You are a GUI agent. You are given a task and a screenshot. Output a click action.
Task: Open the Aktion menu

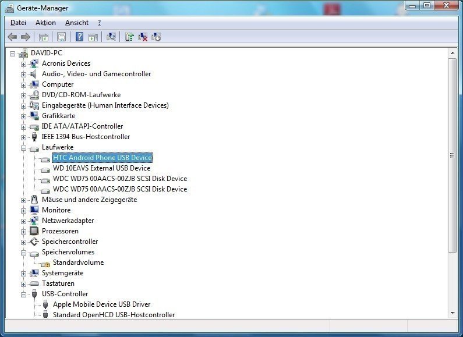pyautogui.click(x=45, y=23)
